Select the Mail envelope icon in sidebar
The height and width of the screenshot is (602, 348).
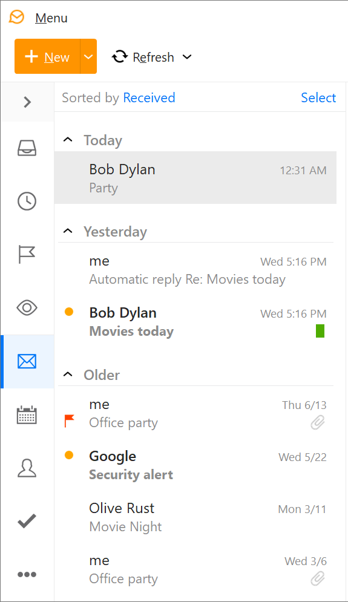[27, 361]
